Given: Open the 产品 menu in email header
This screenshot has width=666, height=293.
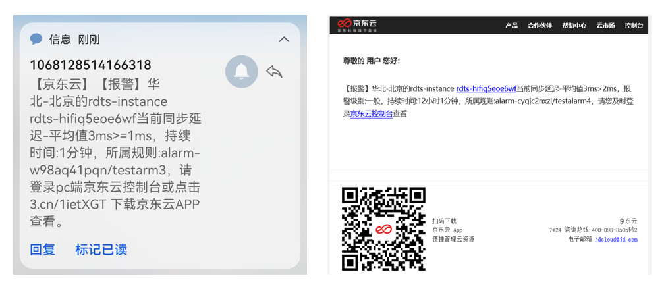Looking at the screenshot, I should (511, 26).
